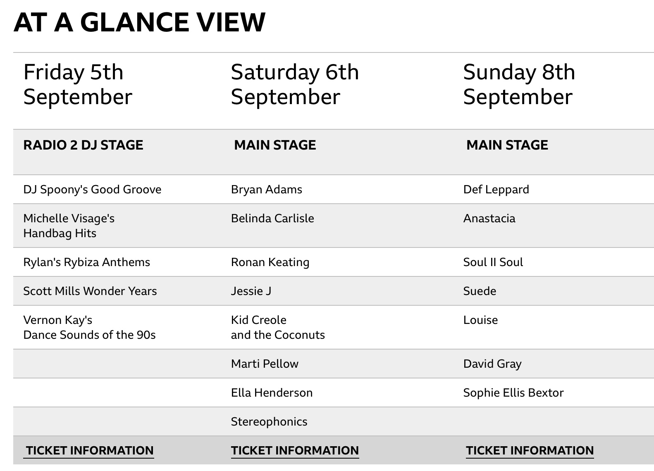Viewport: 654px width, 471px height.
Task: Select Vernon Kay's Dance Sounds entry
Action: click(89, 327)
